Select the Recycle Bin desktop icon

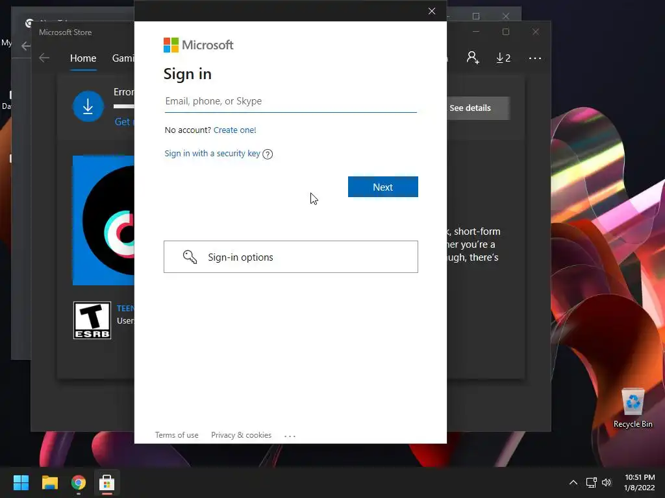633,409
